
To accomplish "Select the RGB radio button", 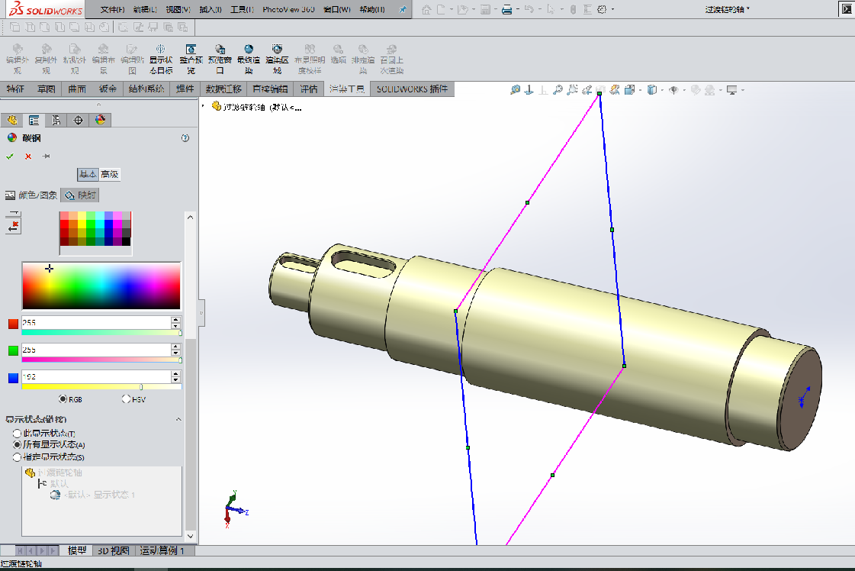I will 63,398.
